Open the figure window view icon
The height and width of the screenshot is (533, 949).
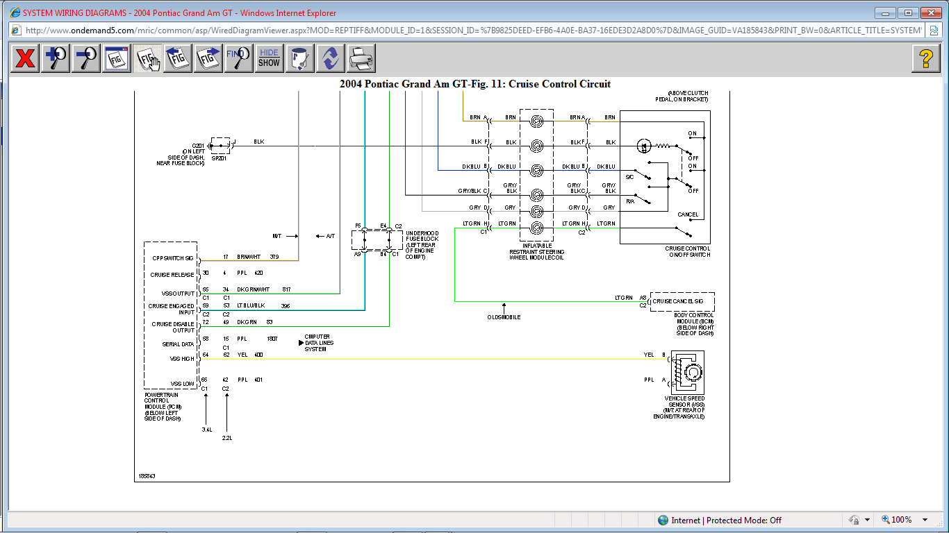coord(117,58)
